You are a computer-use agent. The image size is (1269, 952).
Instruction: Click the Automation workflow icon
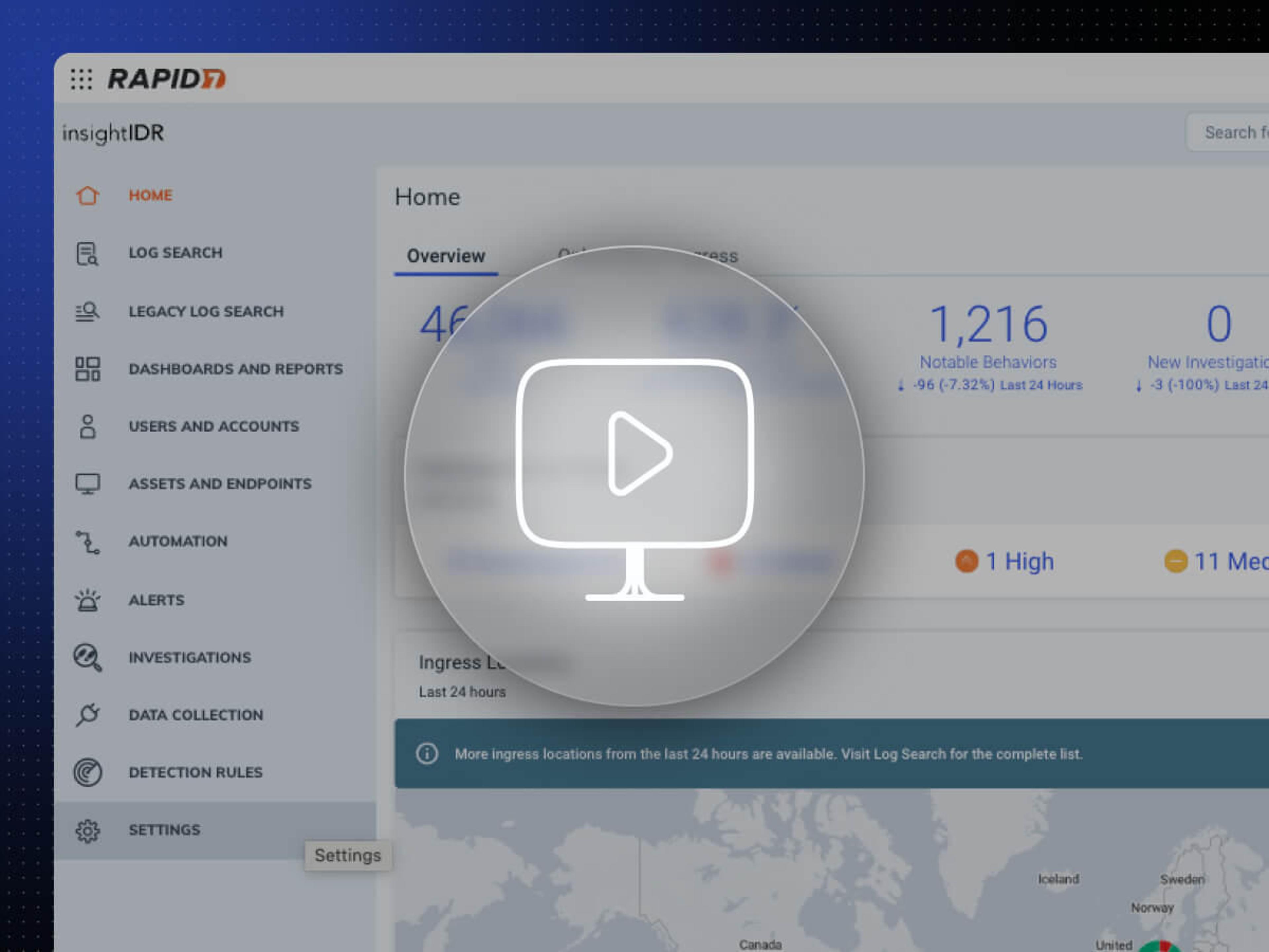coord(87,542)
